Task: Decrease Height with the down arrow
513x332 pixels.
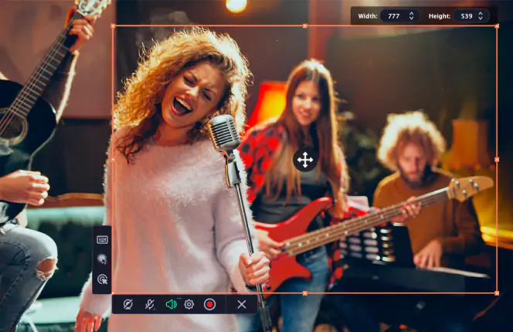Action: coord(481,19)
